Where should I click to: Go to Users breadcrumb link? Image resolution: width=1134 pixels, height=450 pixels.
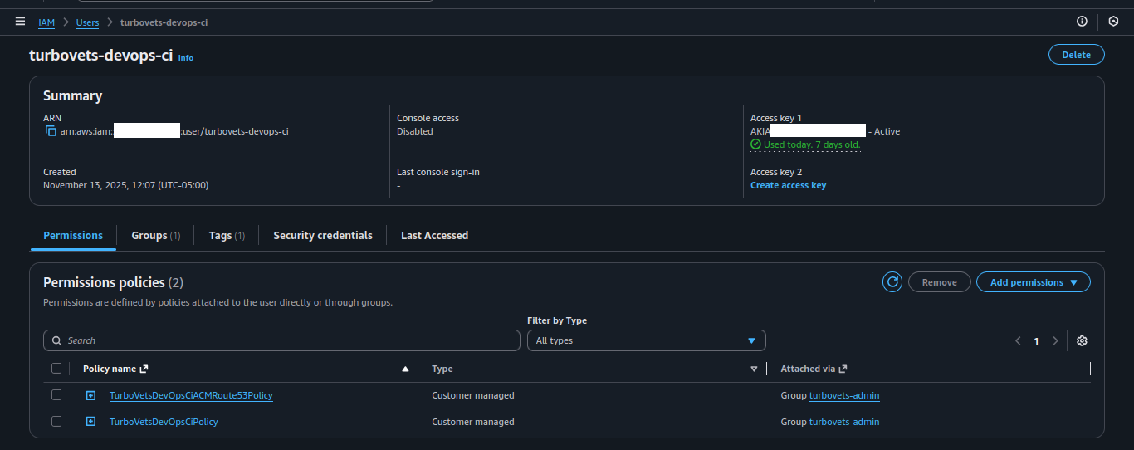pos(87,22)
